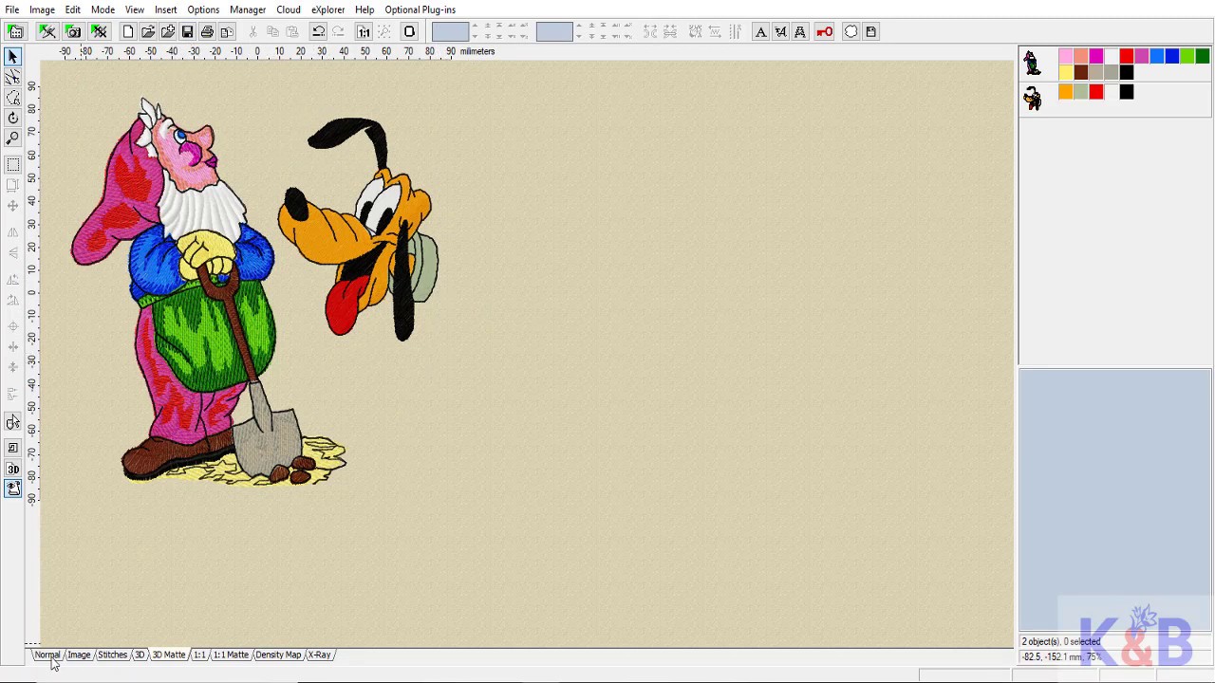Click the red key icon in toolbar
The width and height of the screenshot is (1215, 683).
(x=824, y=32)
